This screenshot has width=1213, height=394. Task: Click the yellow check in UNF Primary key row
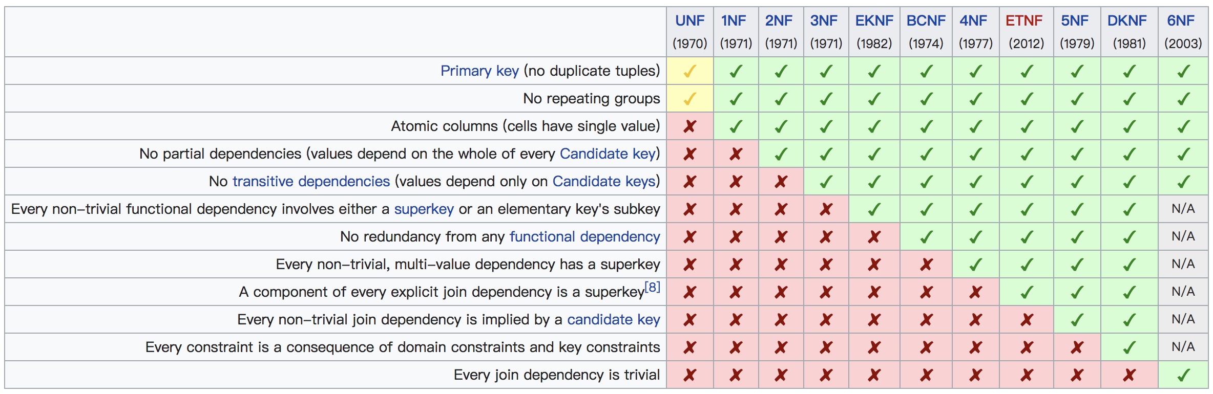point(689,71)
